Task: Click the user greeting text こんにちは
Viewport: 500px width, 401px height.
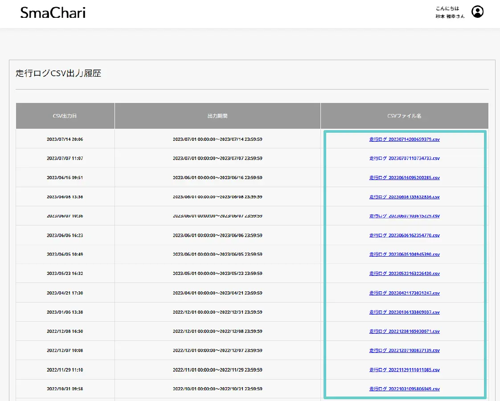Action: tap(447, 8)
